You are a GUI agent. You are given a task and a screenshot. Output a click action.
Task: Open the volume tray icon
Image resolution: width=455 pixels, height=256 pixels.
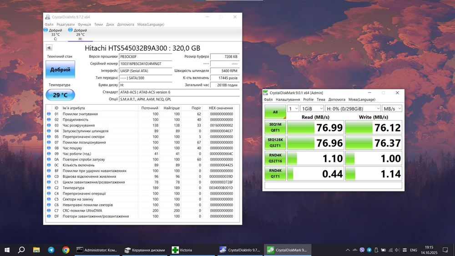[397, 250]
